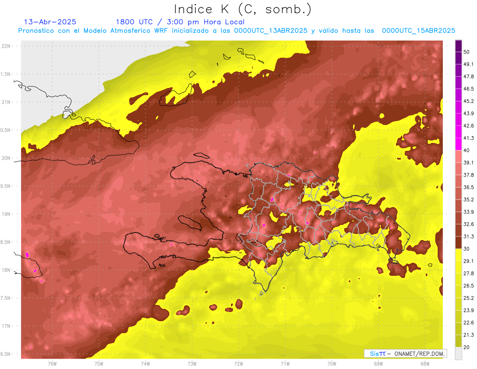This screenshot has height=369, width=477.
Task: Click the '49.1' colorbar label
Action: point(469,64)
